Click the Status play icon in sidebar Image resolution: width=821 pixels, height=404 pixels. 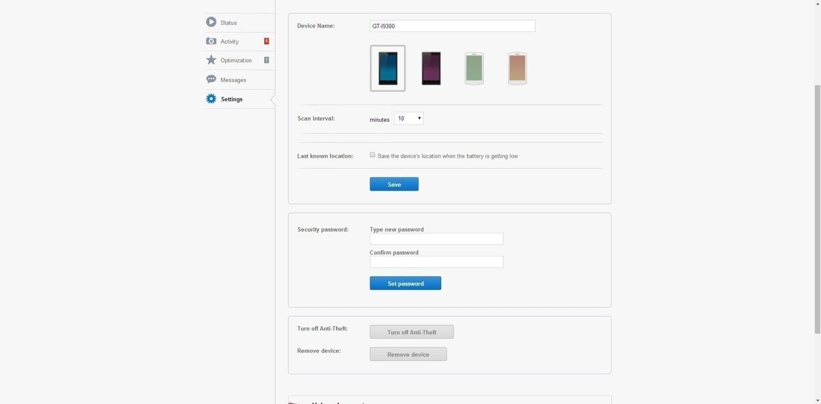pos(211,22)
